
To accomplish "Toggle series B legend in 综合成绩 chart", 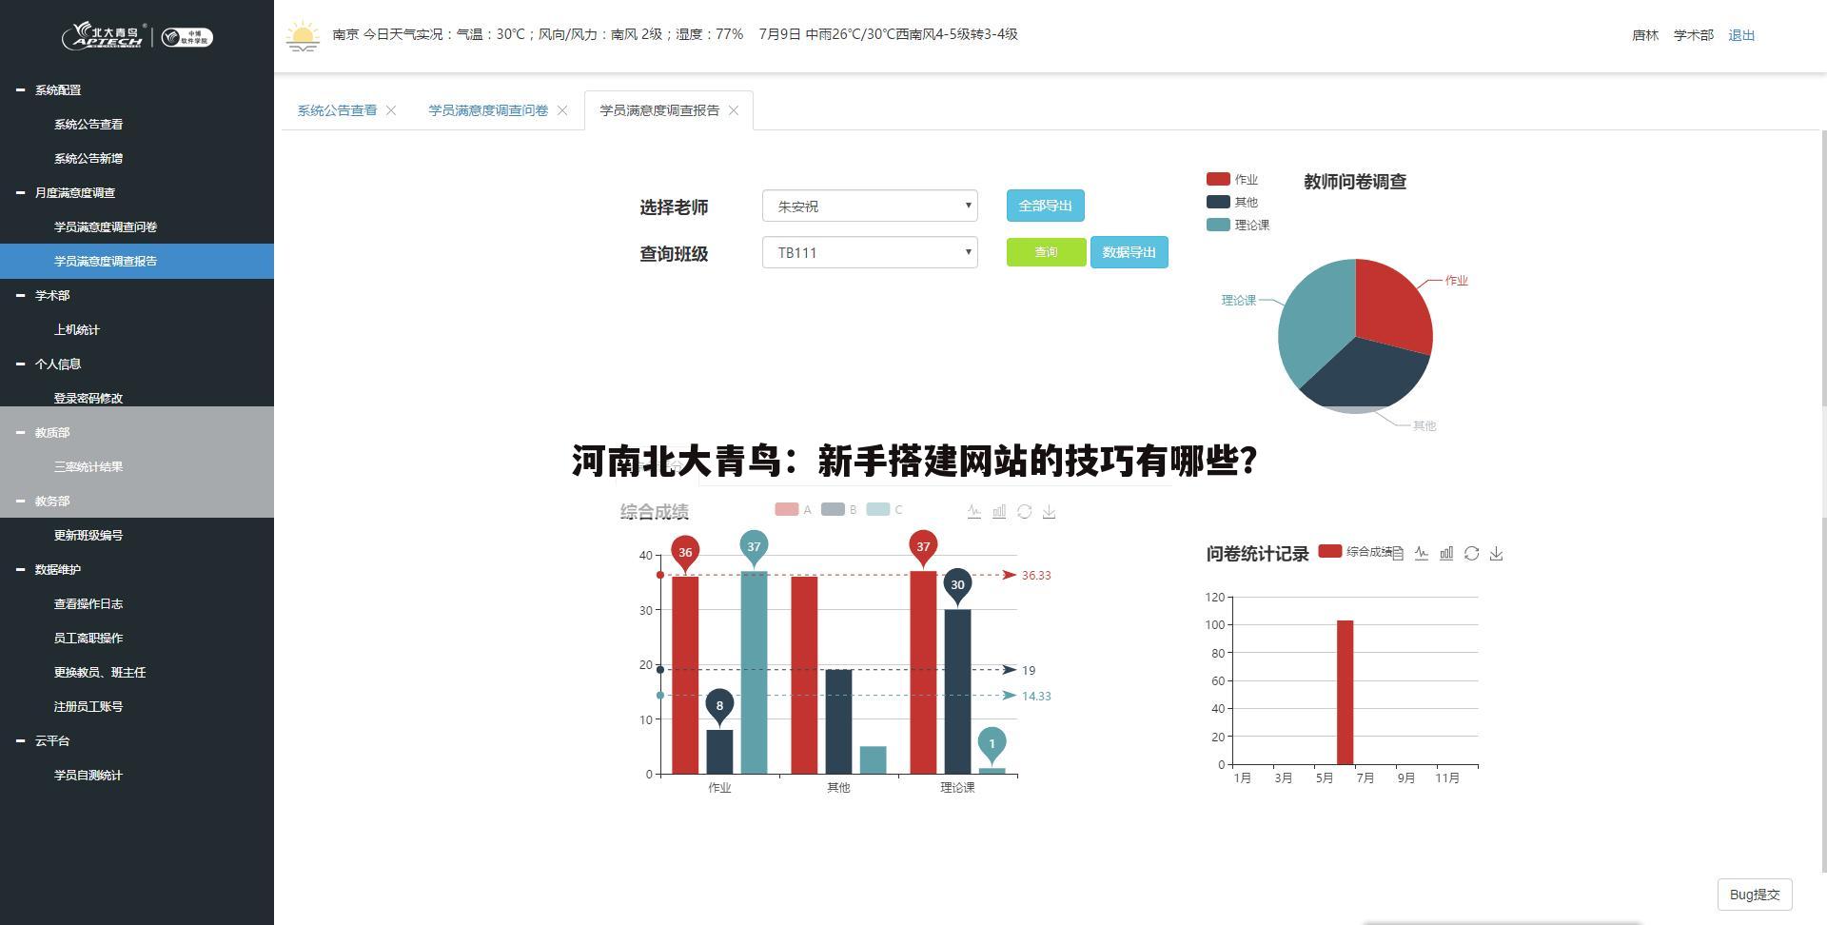I will (x=839, y=509).
